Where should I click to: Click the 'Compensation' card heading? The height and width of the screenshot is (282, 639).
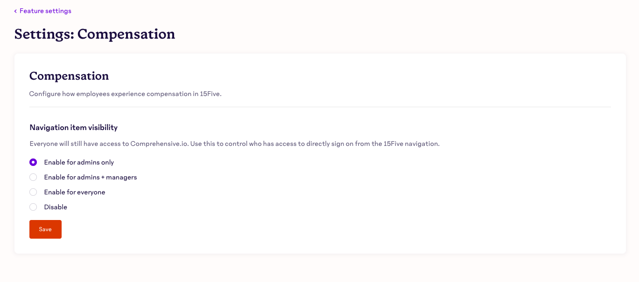coord(69,76)
